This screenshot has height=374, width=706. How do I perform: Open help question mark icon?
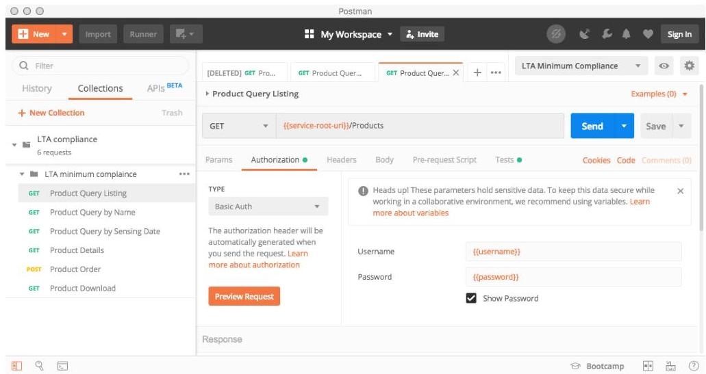point(694,366)
